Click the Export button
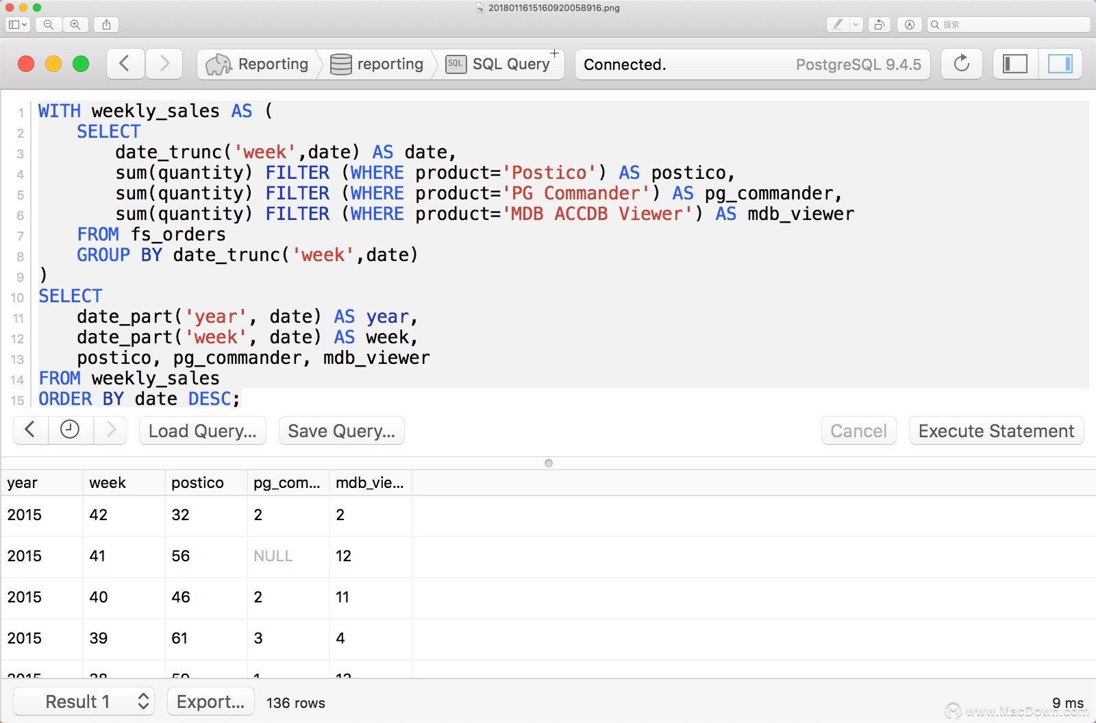 click(211, 701)
